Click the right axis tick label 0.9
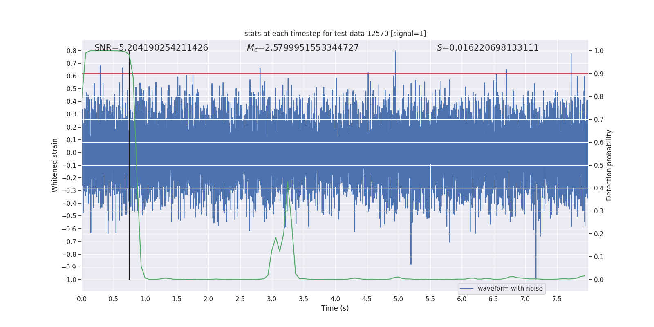The width and height of the screenshot is (654, 327). coord(599,74)
